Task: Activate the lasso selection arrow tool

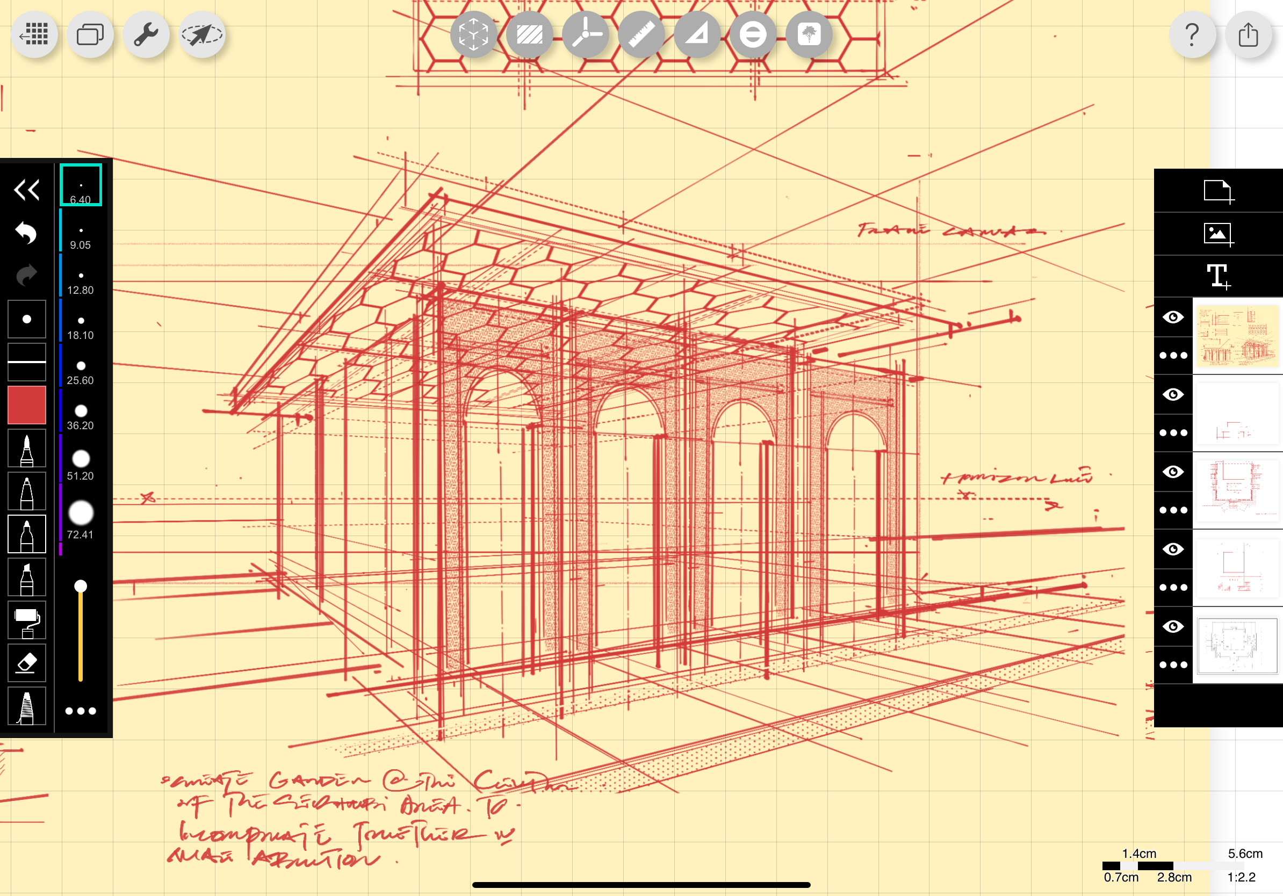Action: (x=203, y=34)
